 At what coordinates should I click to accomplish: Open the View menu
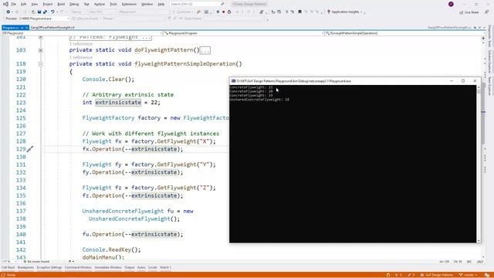(x=34, y=4)
